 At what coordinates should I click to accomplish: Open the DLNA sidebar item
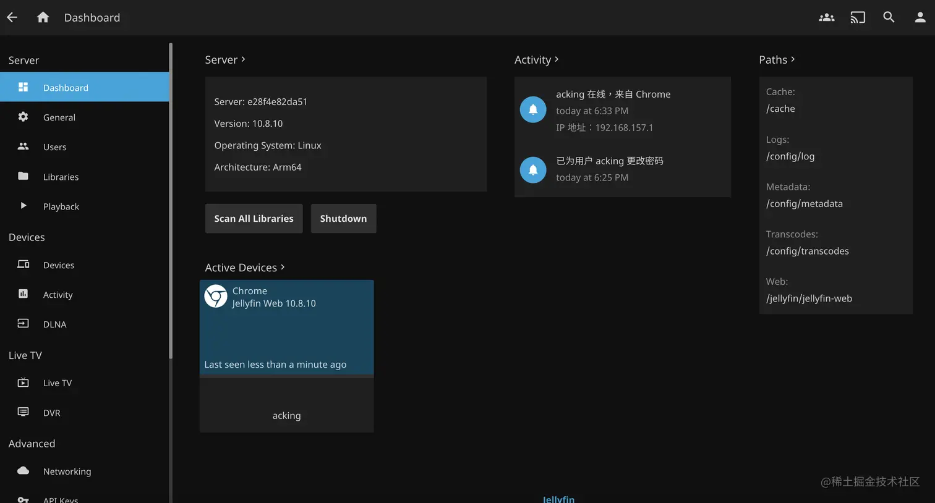coord(85,324)
